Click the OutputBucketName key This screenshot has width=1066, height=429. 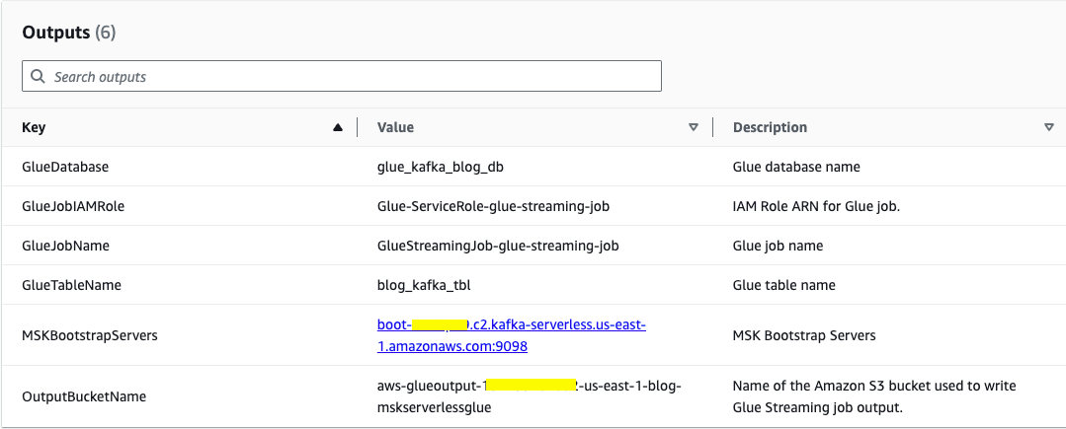(84, 396)
